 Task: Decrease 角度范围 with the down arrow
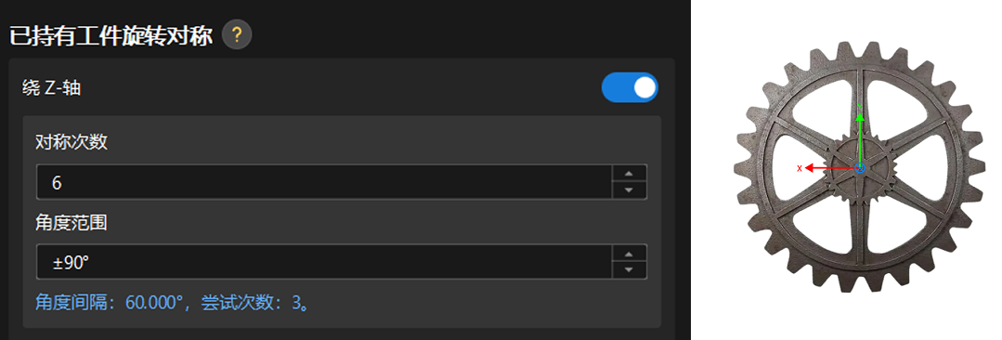(x=630, y=270)
